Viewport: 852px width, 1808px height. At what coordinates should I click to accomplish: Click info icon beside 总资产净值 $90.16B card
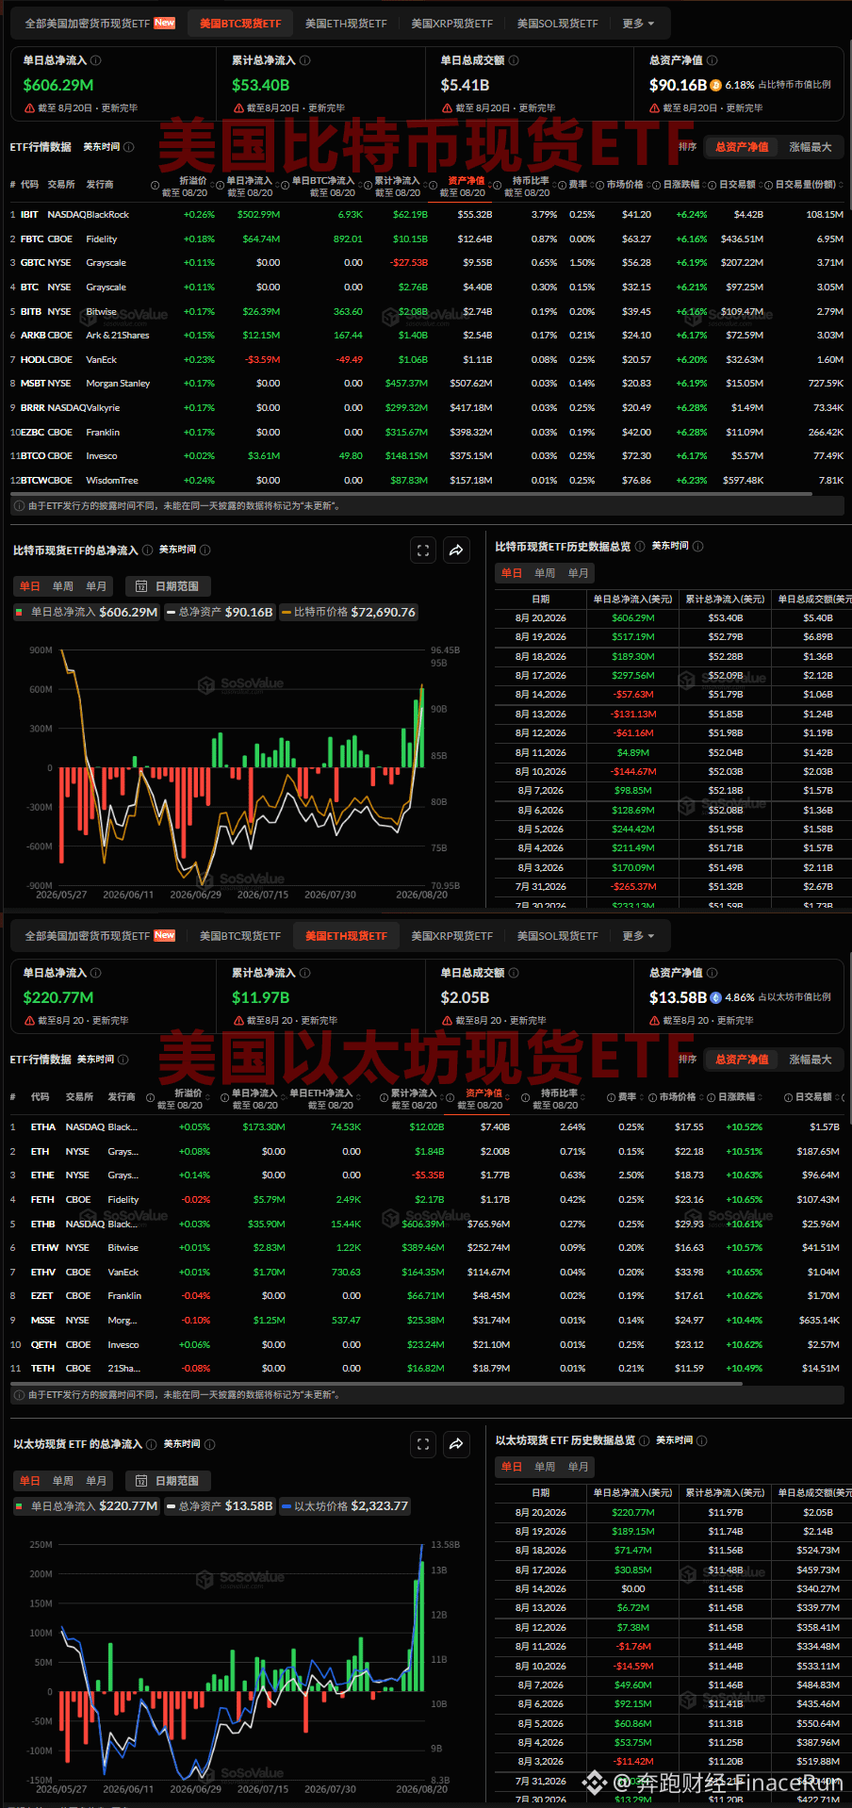coord(712,60)
